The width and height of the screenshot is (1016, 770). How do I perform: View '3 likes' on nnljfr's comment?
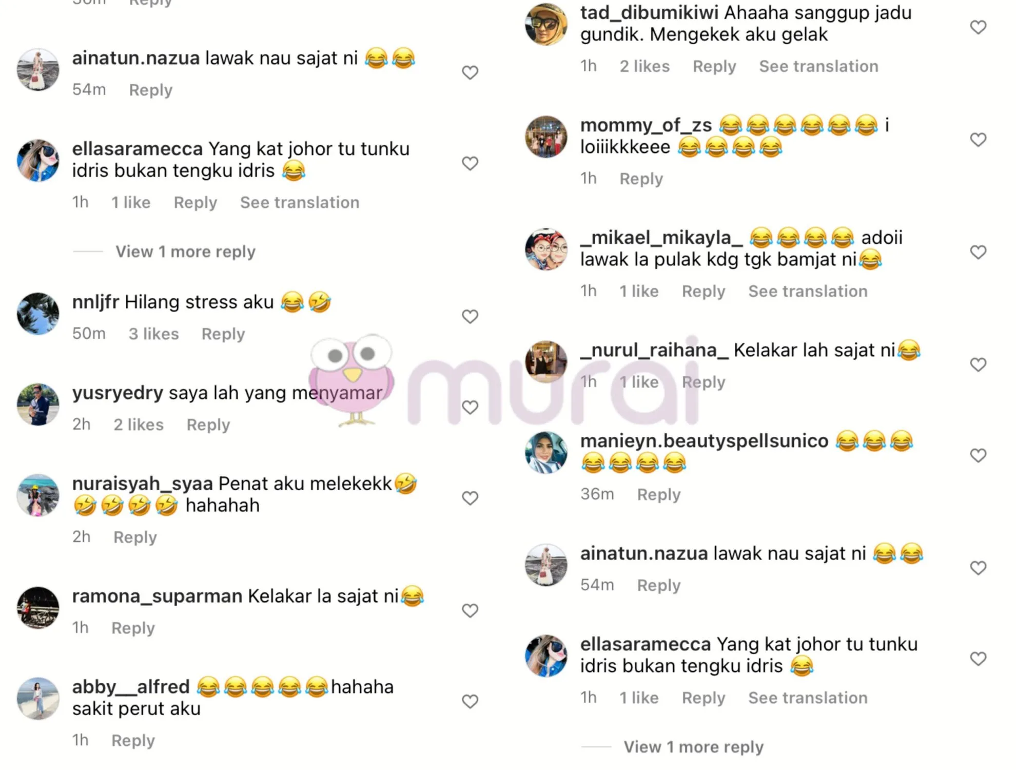pos(153,334)
